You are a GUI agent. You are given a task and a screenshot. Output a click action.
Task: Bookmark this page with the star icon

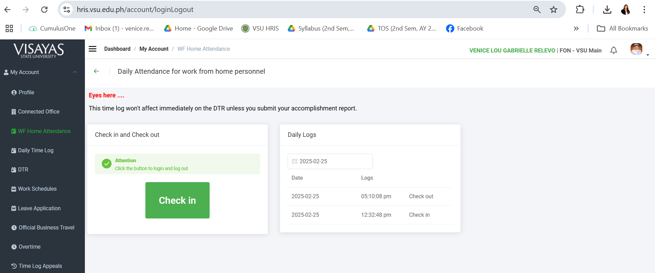pyautogui.click(x=553, y=10)
